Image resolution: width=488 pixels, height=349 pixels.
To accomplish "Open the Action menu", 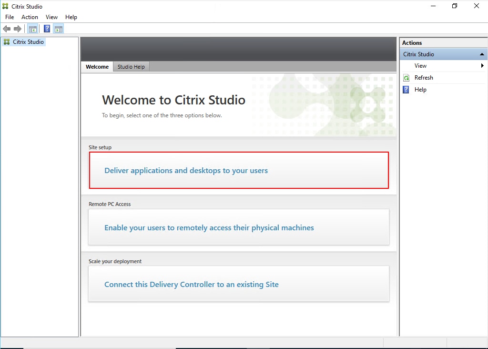I will click(30, 17).
